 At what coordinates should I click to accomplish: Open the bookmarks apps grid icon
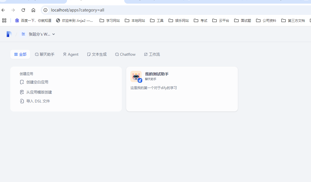click(x=4, y=20)
